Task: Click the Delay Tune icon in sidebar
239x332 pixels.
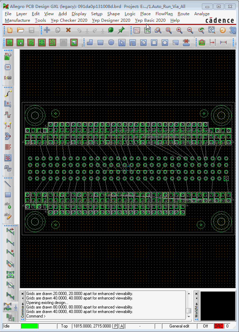Action: (x=8, y=168)
